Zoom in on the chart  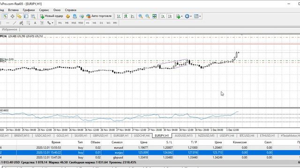pyautogui.click(x=141, y=16)
